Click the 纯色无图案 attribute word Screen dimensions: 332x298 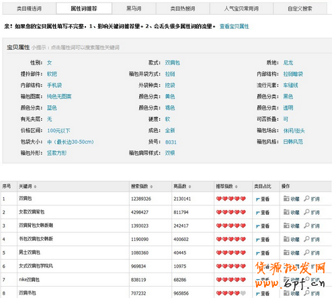pos(59,97)
